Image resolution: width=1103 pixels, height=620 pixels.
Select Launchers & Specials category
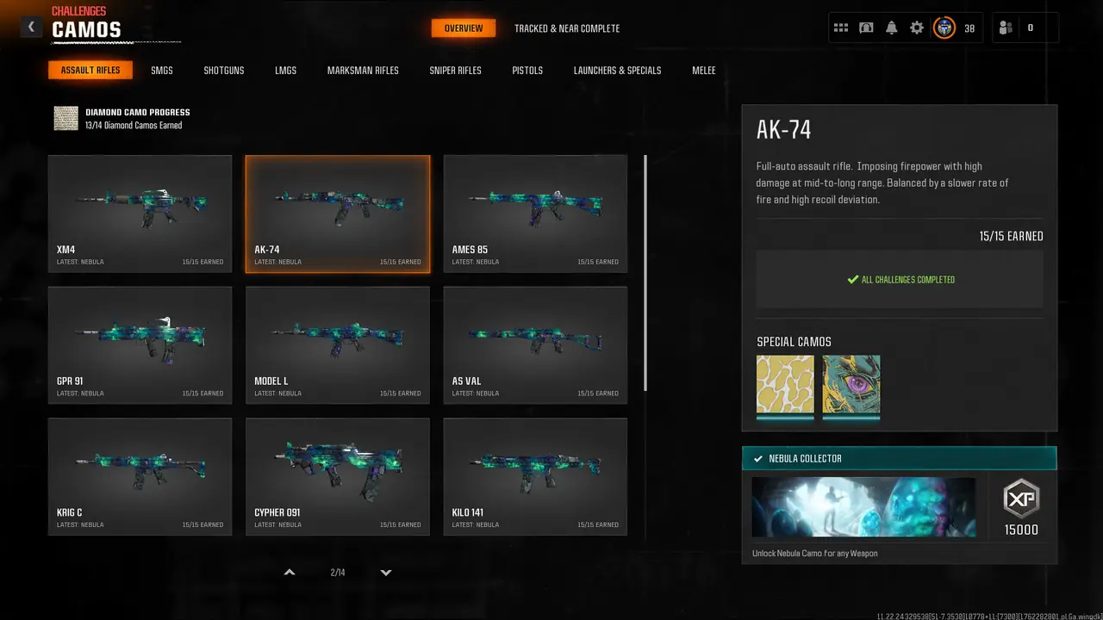coord(617,71)
